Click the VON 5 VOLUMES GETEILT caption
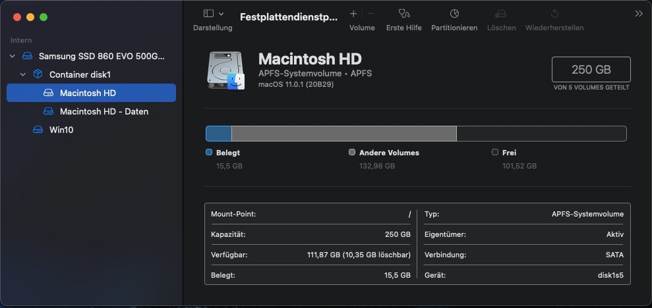This screenshot has width=652, height=308. [x=591, y=88]
